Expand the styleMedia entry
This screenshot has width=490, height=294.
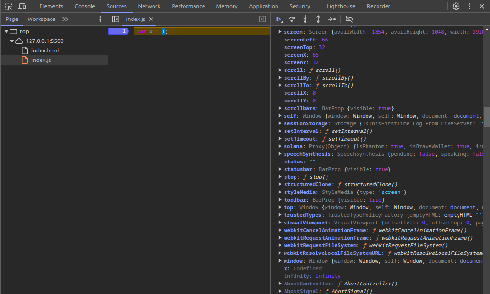click(x=280, y=192)
